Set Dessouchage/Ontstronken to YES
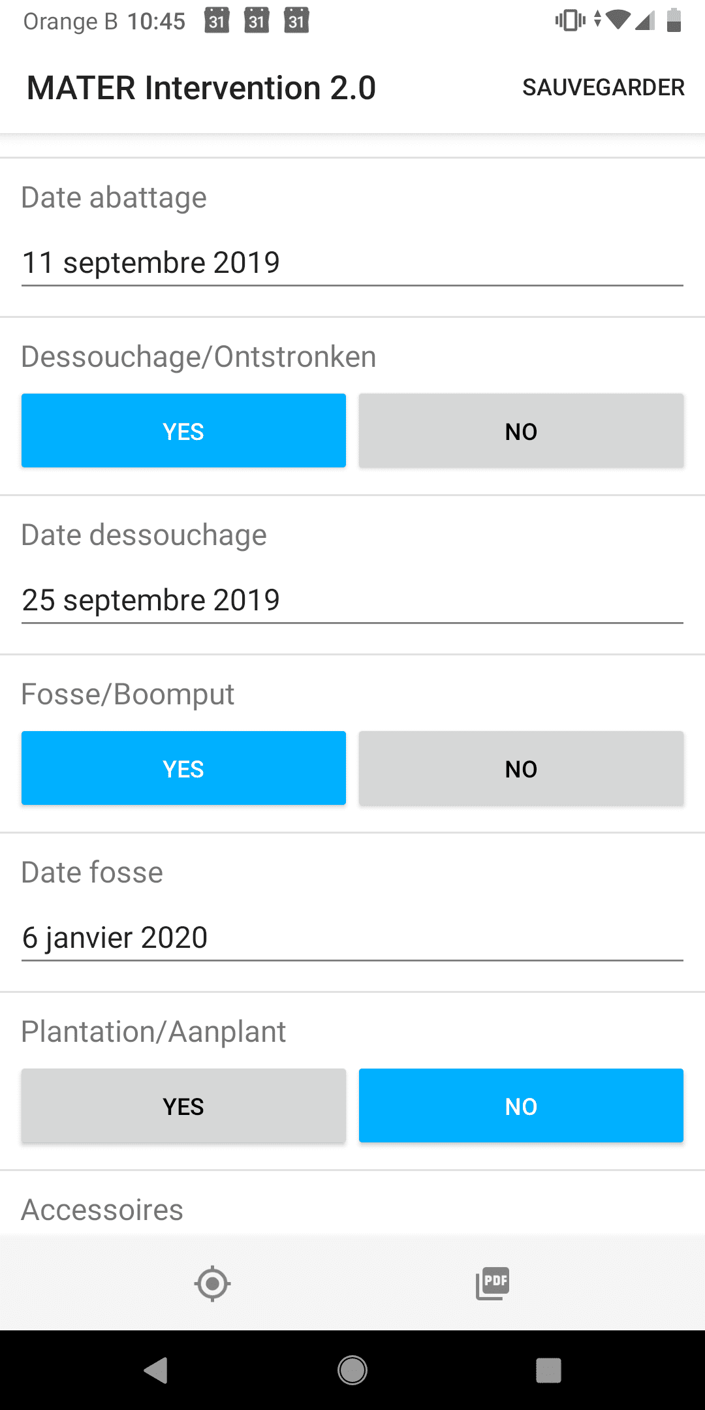 (x=183, y=431)
